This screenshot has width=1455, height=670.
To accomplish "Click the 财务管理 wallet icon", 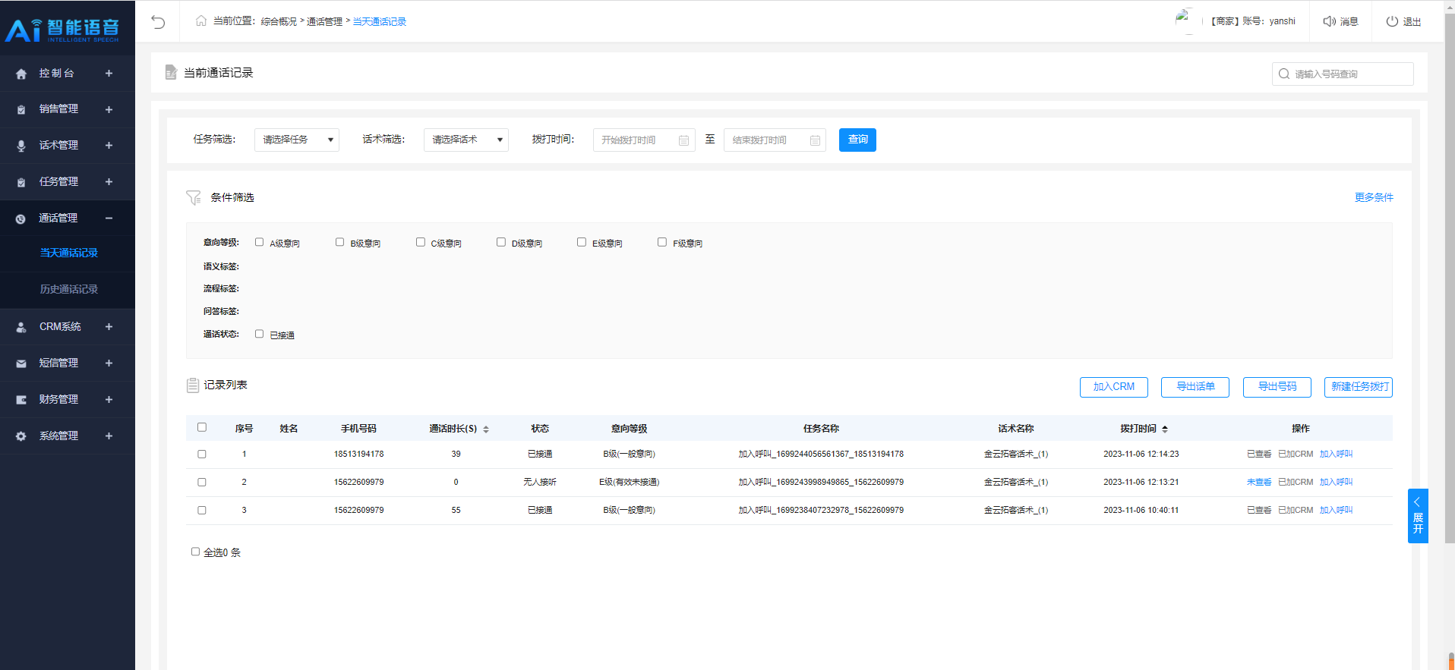I will tap(21, 400).
